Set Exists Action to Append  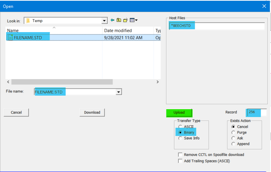pyautogui.click(x=234, y=144)
